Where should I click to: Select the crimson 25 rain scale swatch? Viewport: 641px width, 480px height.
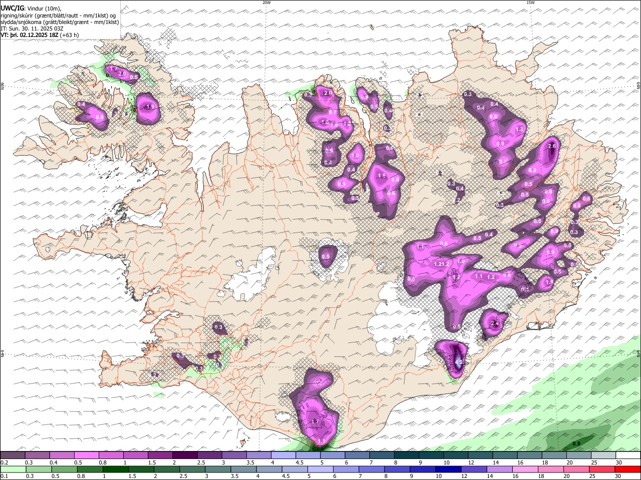tap(602, 469)
